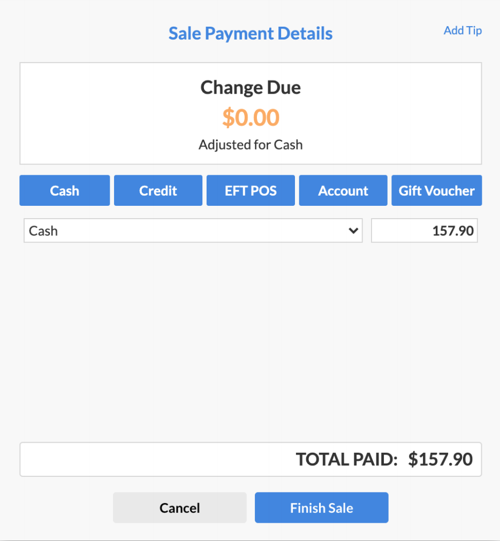Click the TOTAL PAID summary bar

click(250, 459)
